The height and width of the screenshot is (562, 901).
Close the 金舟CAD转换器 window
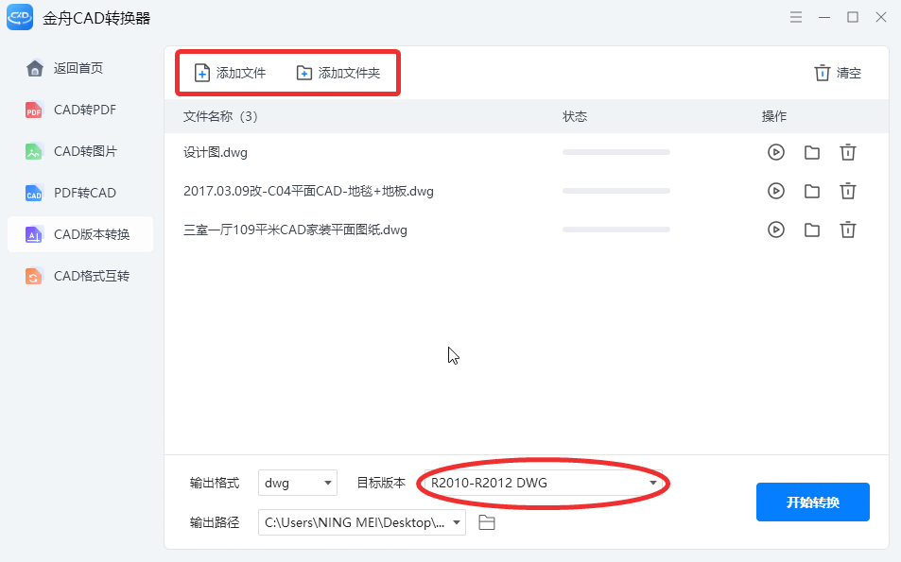(x=881, y=17)
